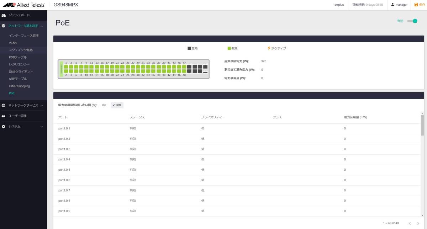Viewport: 427px width, 229px height.
Task: Collapse the ネットワーク基本設定 section
Action: 42,26
